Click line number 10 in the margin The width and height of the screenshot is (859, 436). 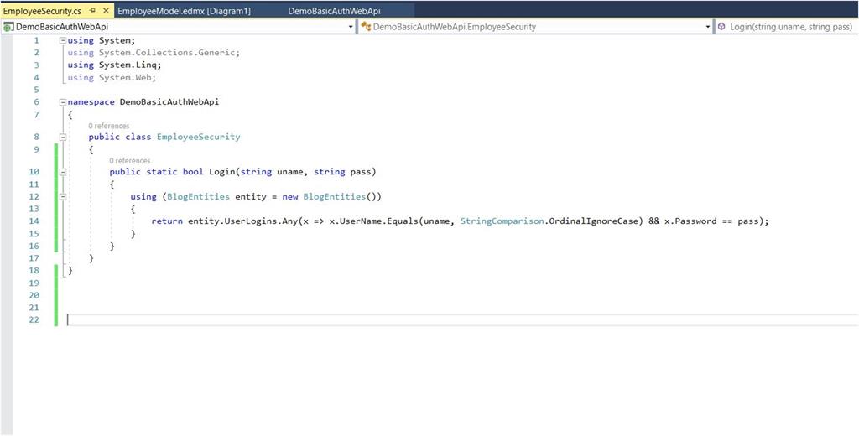(x=34, y=172)
